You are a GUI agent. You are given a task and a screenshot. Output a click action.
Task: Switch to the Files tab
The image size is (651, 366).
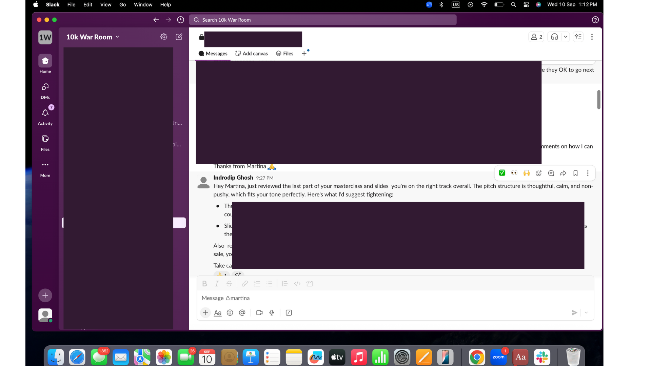click(285, 54)
